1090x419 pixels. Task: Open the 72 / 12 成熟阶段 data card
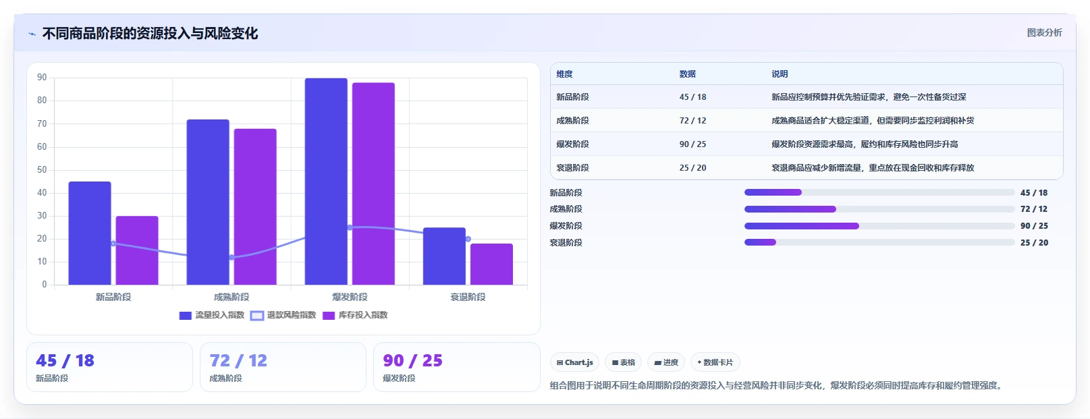283,367
